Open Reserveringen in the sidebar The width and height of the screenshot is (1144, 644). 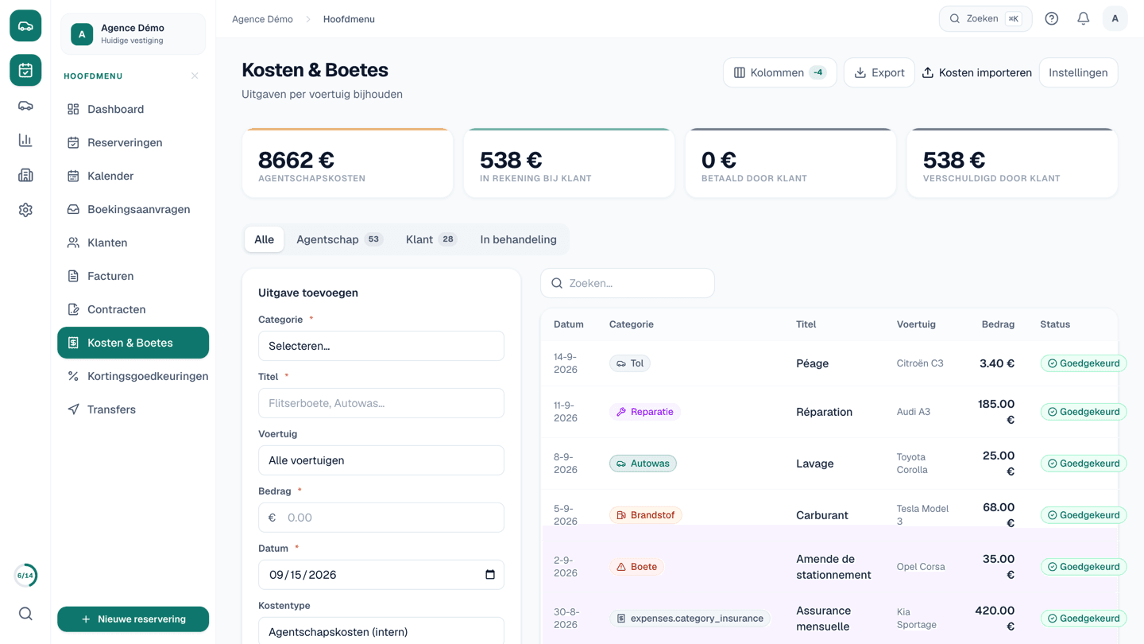point(133,142)
